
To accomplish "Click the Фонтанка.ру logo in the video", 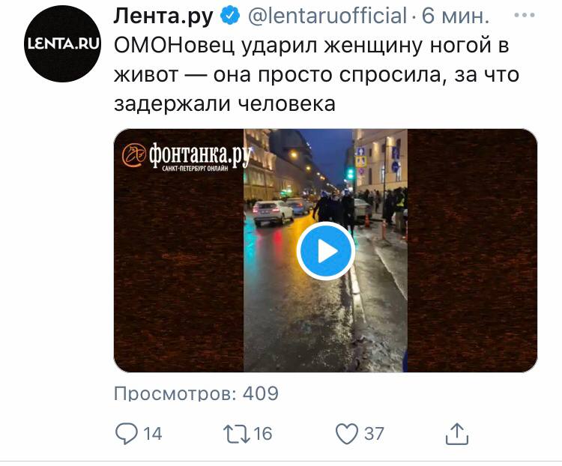I will [186, 156].
